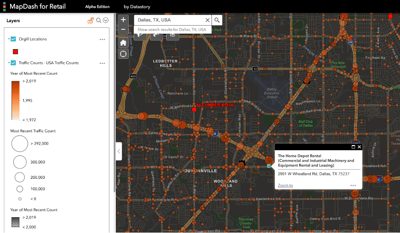
Task: Click 'by Datastory' in header
Action: [x=137, y=7]
